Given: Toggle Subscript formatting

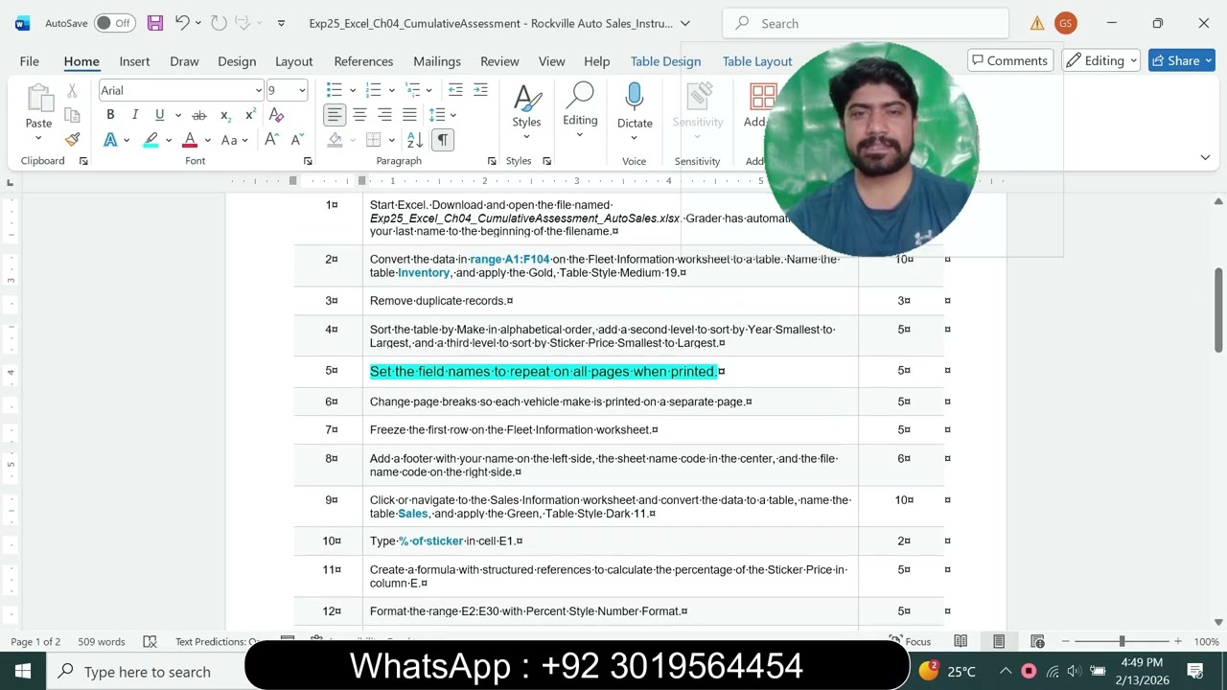Looking at the screenshot, I should tap(225, 115).
